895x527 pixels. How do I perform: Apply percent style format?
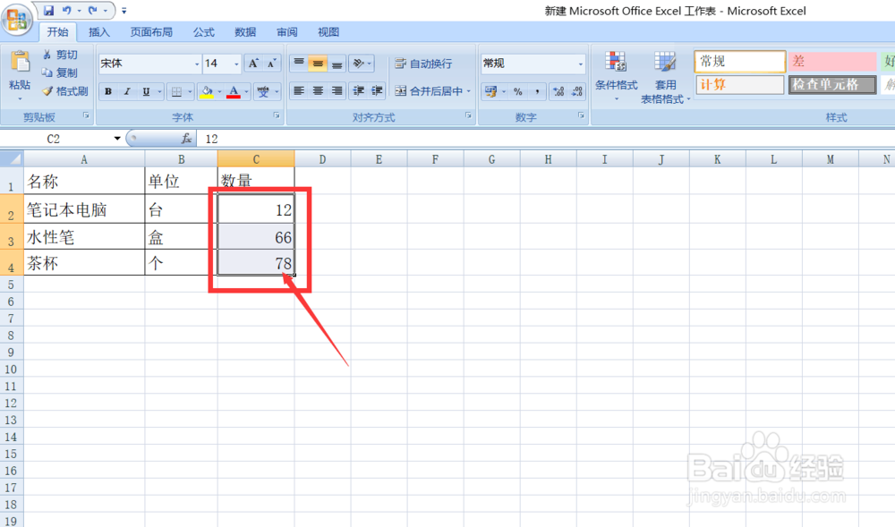517,91
